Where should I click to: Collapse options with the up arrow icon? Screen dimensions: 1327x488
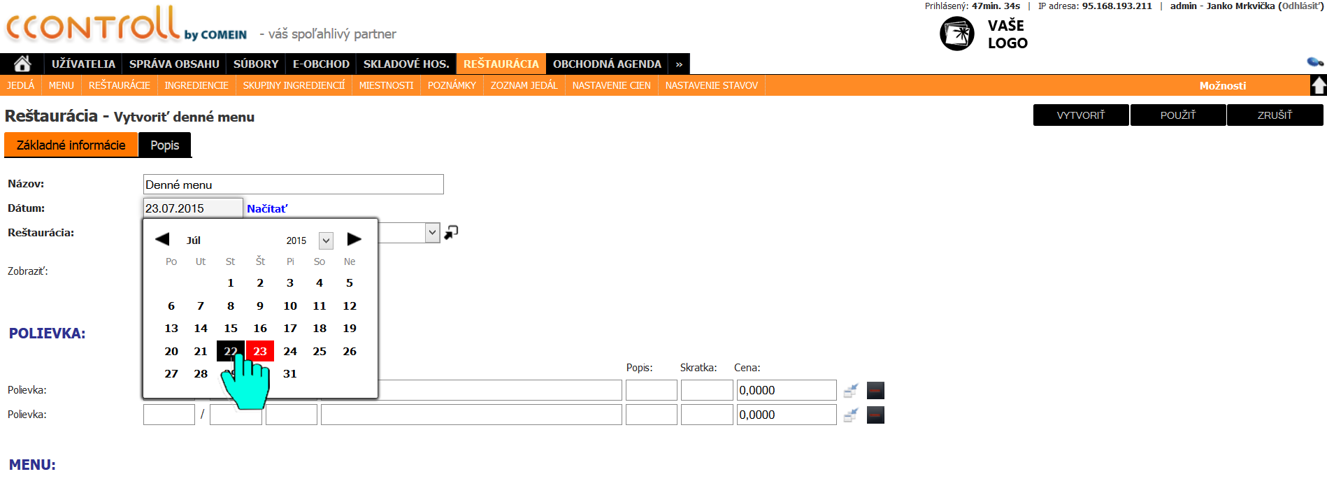[x=1318, y=85]
